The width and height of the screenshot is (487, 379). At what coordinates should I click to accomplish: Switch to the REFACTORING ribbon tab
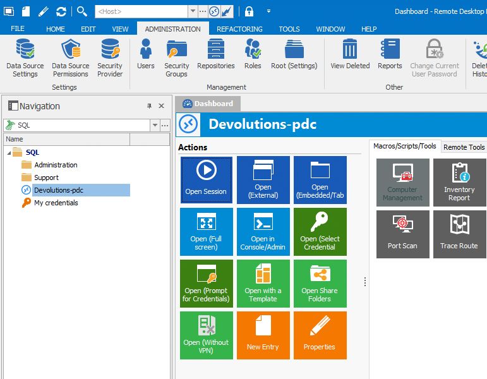239,29
